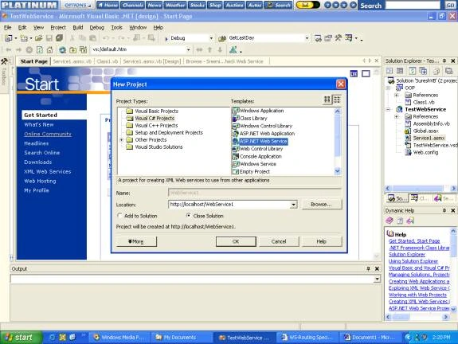The image size is (458, 344).
Task: Click the Browse... button
Action: 321,205
